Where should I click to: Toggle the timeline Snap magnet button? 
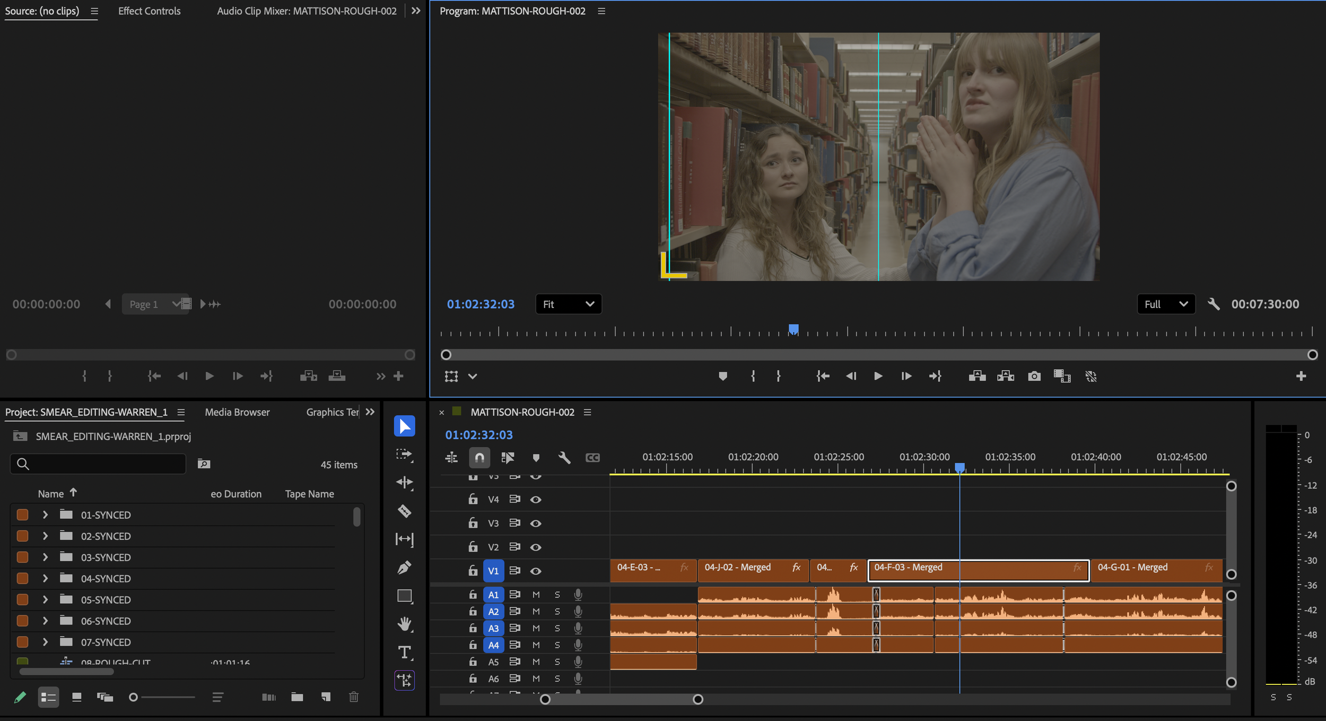[479, 457]
